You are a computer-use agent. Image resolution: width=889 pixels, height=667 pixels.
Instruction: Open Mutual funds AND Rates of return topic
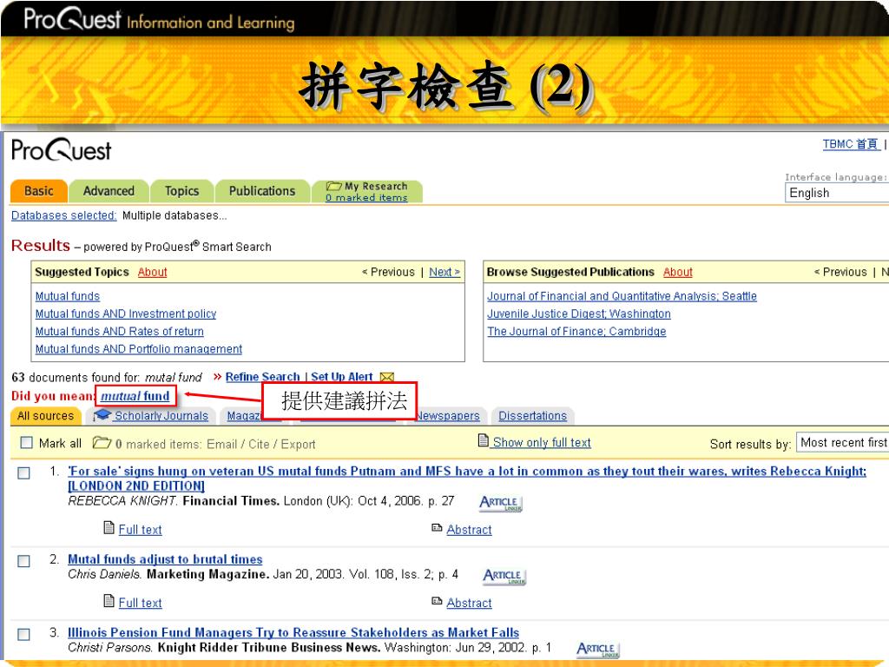120,331
